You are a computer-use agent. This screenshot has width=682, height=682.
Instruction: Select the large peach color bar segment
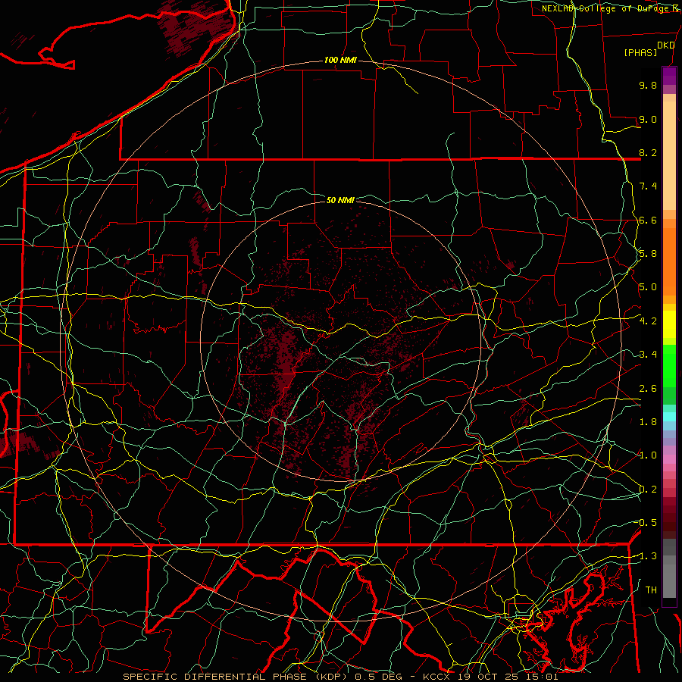669,155
